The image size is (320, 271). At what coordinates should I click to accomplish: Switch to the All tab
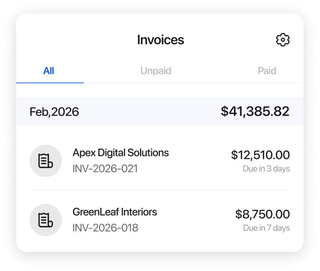coord(49,71)
